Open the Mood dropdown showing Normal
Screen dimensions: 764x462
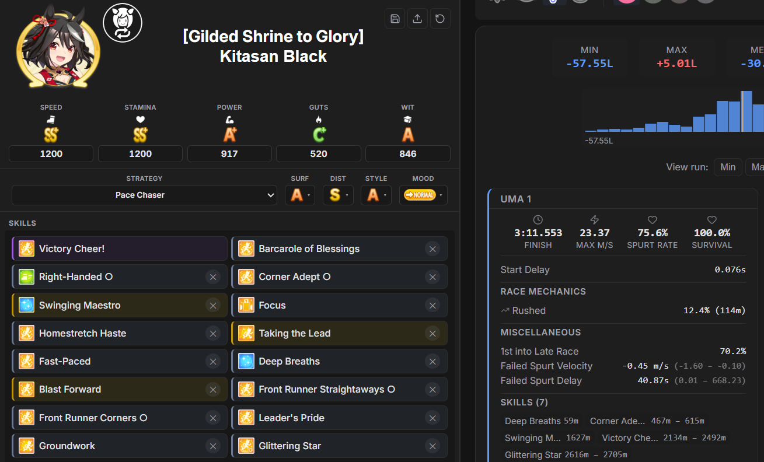(423, 195)
